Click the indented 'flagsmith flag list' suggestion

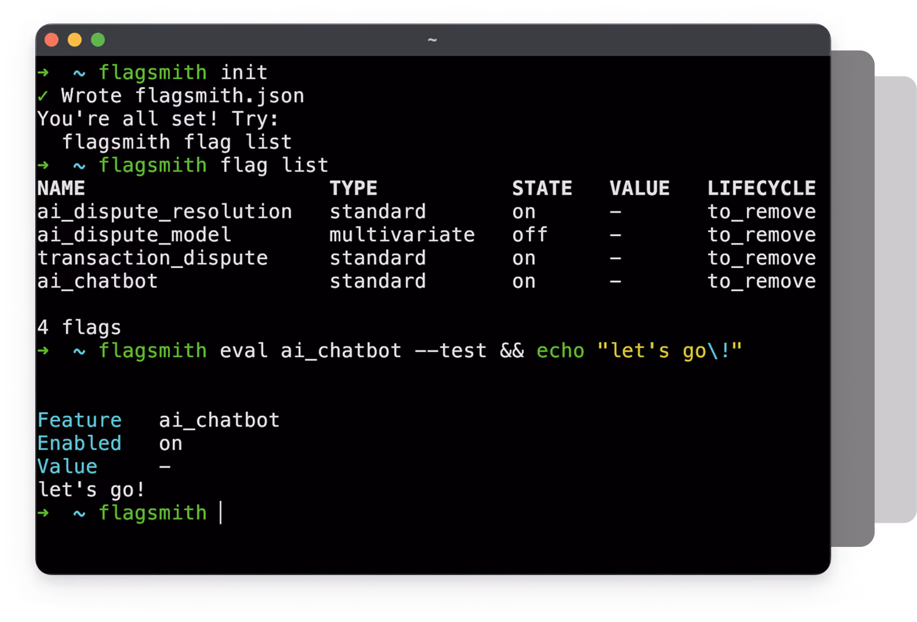click(177, 142)
